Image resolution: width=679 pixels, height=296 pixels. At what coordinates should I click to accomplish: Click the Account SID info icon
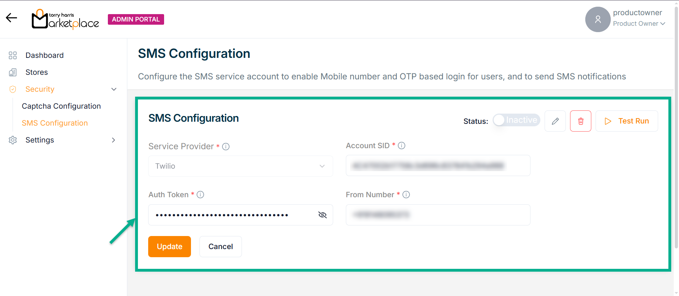point(401,146)
